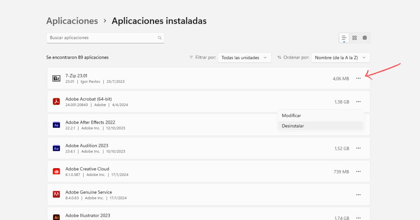
Task: Click the 1,38 GB size value
Action: [342, 102]
